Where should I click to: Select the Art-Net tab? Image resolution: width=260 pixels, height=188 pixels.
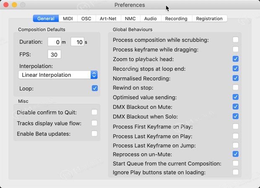tap(107, 18)
